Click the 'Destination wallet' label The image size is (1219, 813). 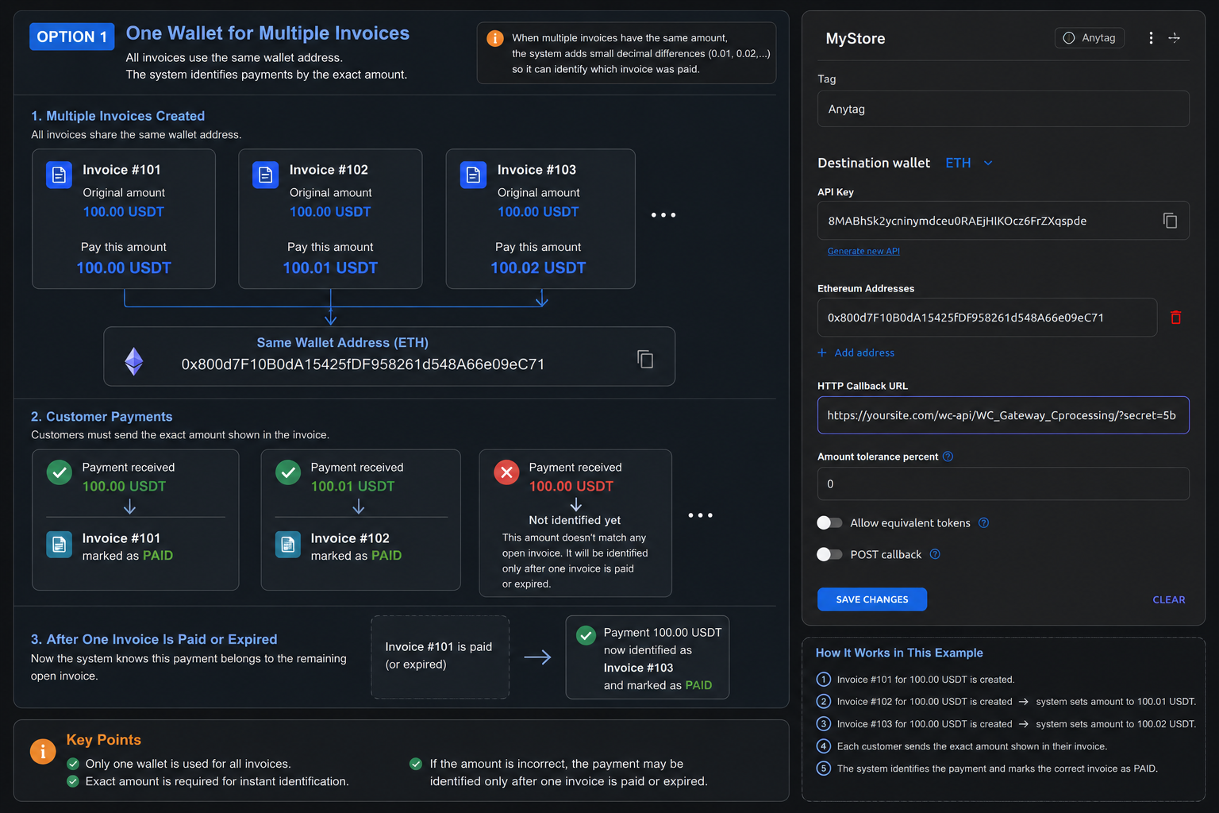874,163
